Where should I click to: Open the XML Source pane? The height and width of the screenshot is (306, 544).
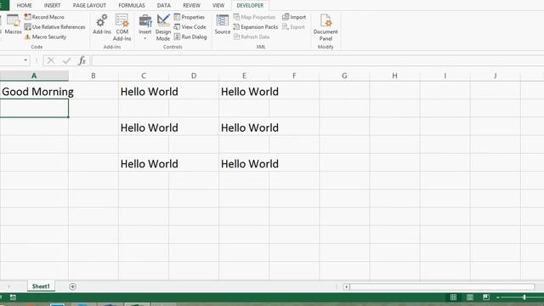coord(223,25)
